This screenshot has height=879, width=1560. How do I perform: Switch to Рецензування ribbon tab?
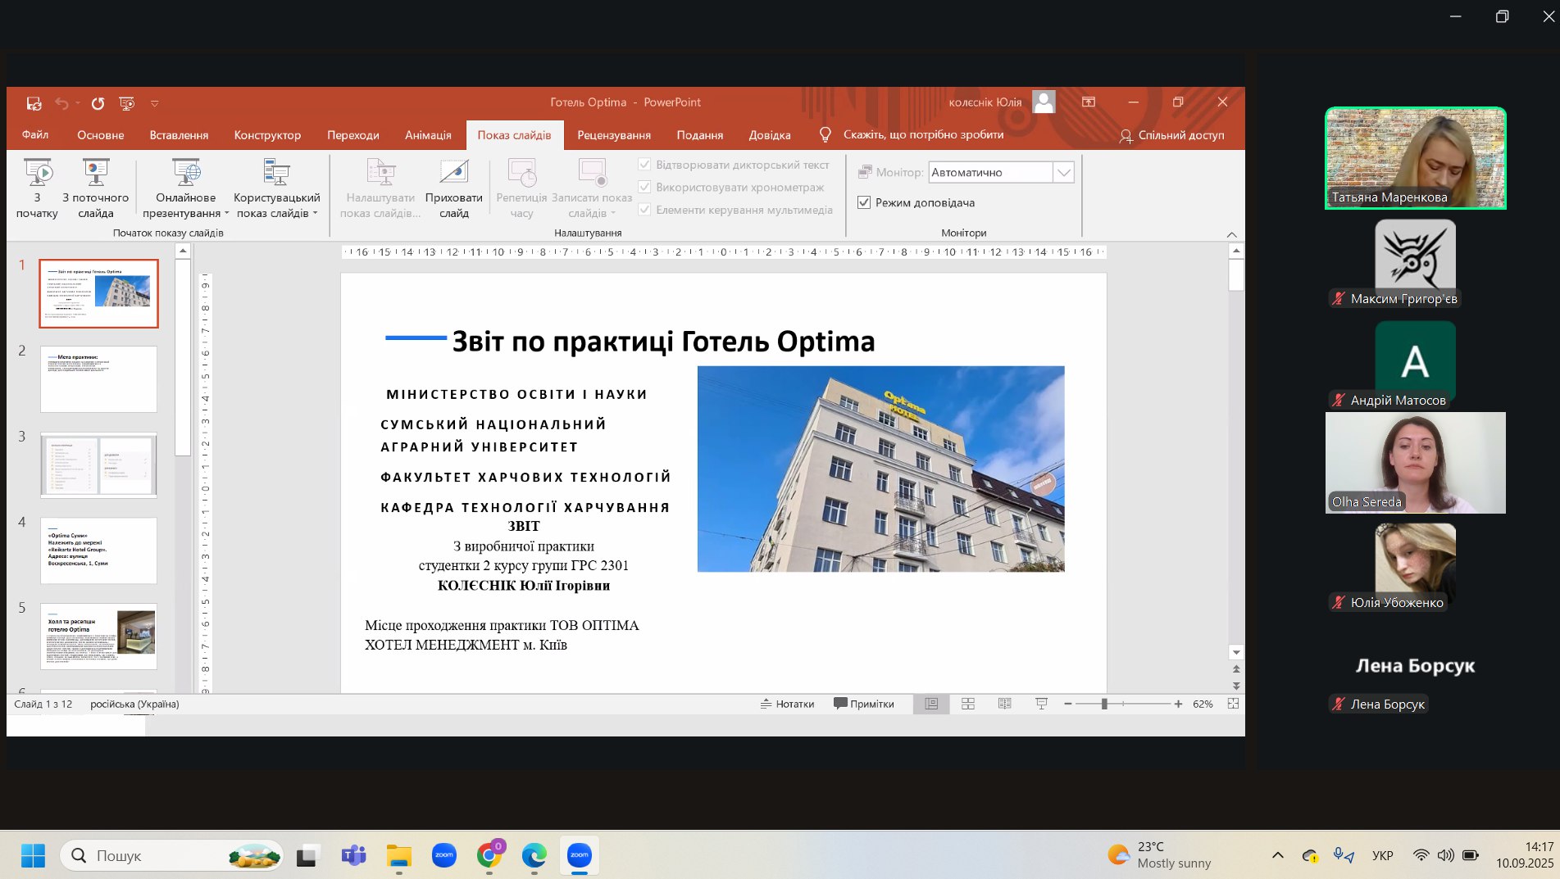pyautogui.click(x=614, y=134)
